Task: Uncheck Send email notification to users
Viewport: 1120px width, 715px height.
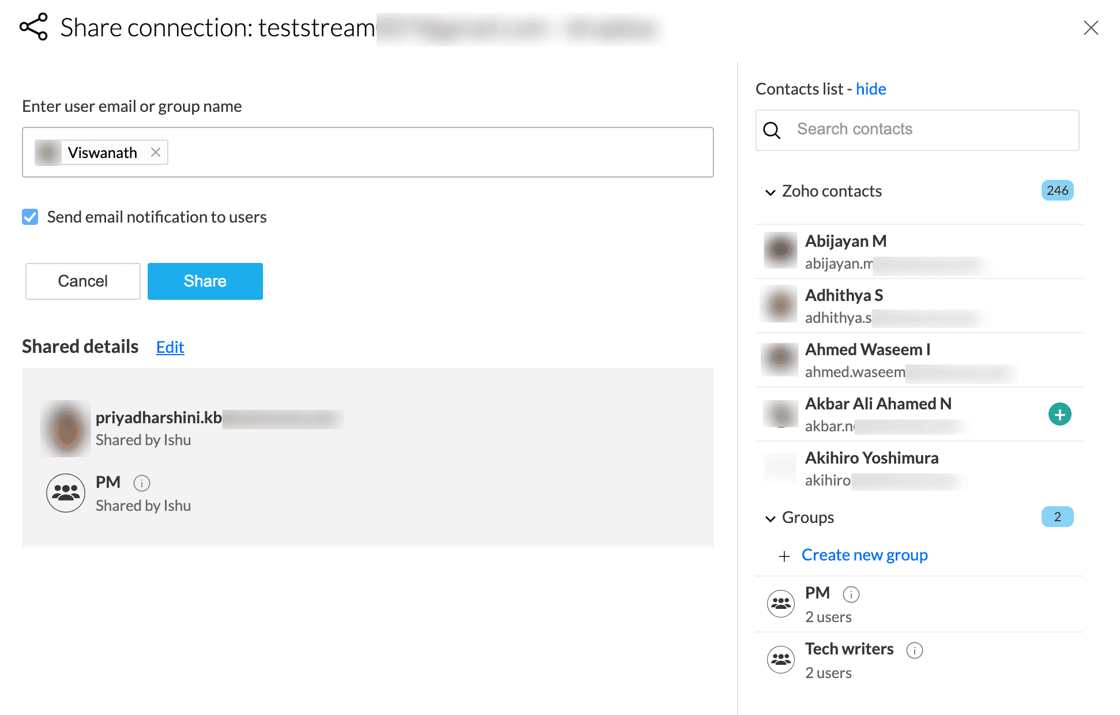Action: (30, 217)
